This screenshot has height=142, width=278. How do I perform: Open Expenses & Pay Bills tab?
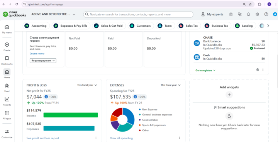[x=71, y=26]
